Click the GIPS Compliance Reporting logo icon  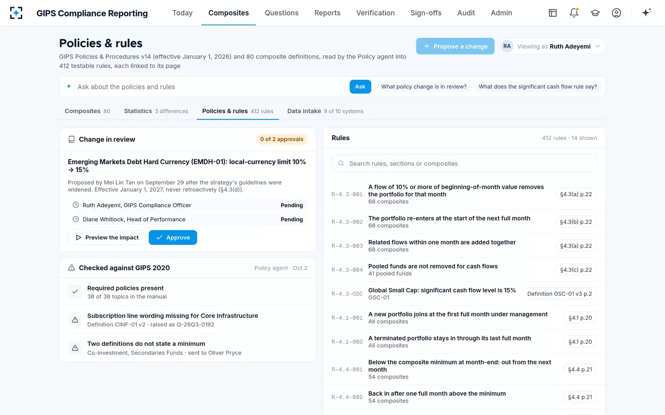pos(16,13)
